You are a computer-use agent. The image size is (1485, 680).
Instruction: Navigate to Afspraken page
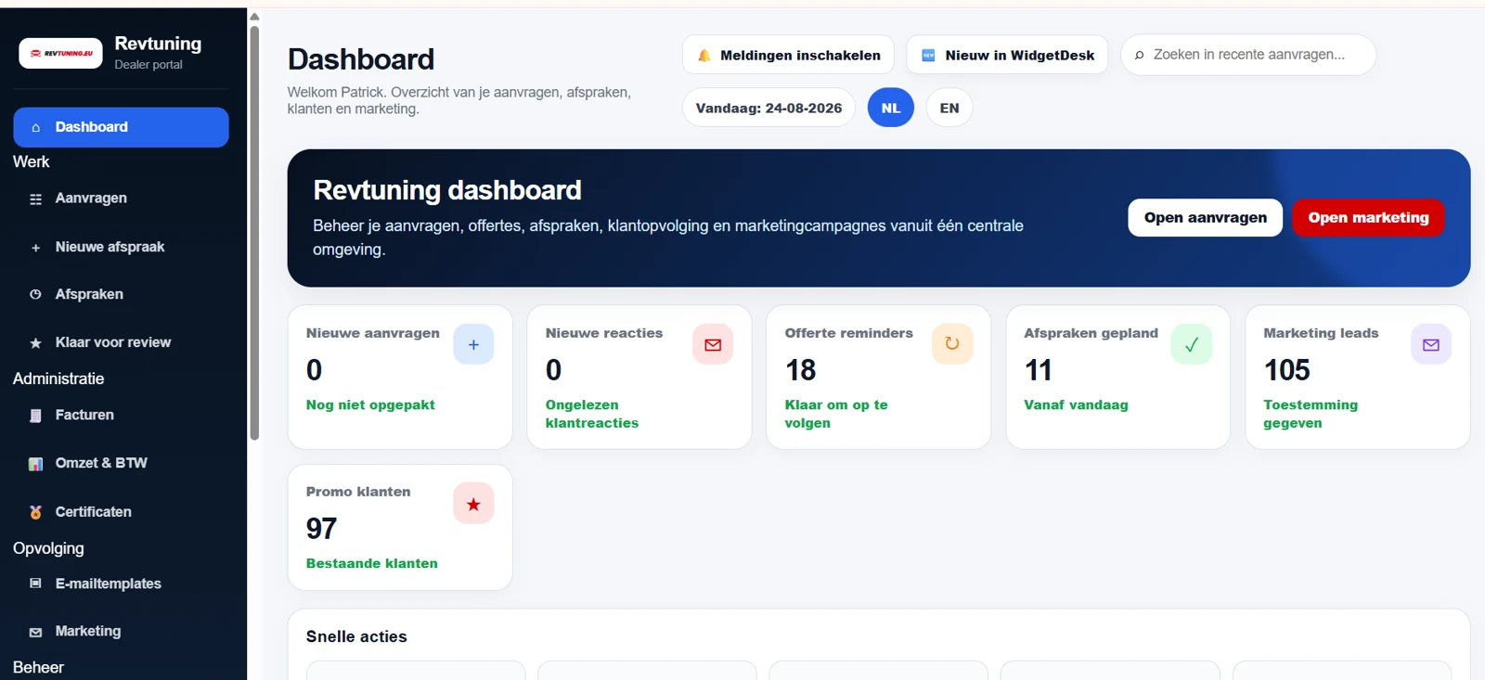tap(121, 294)
